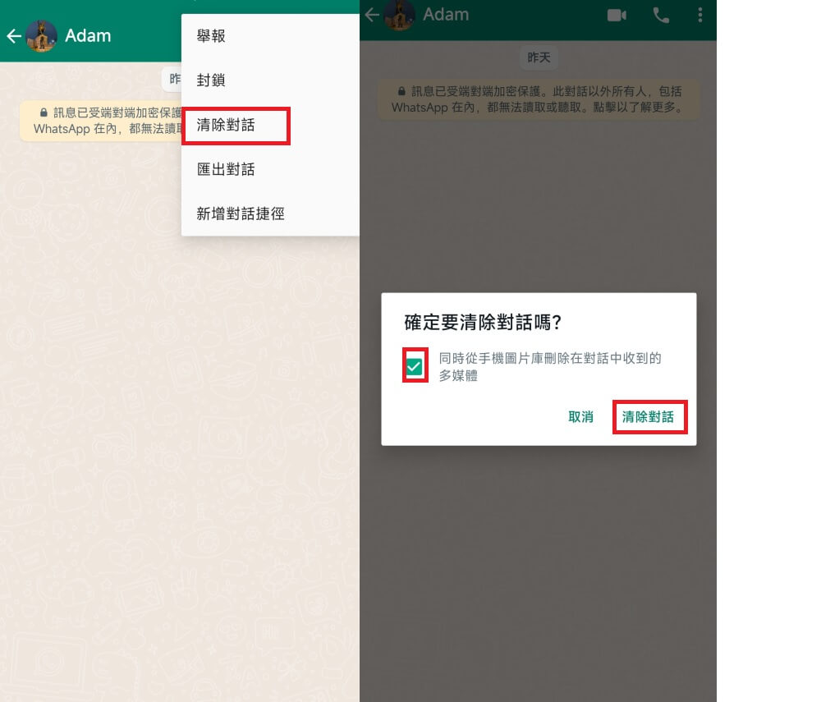
Task: Tap the left screen's back arrow
Action: 13,35
